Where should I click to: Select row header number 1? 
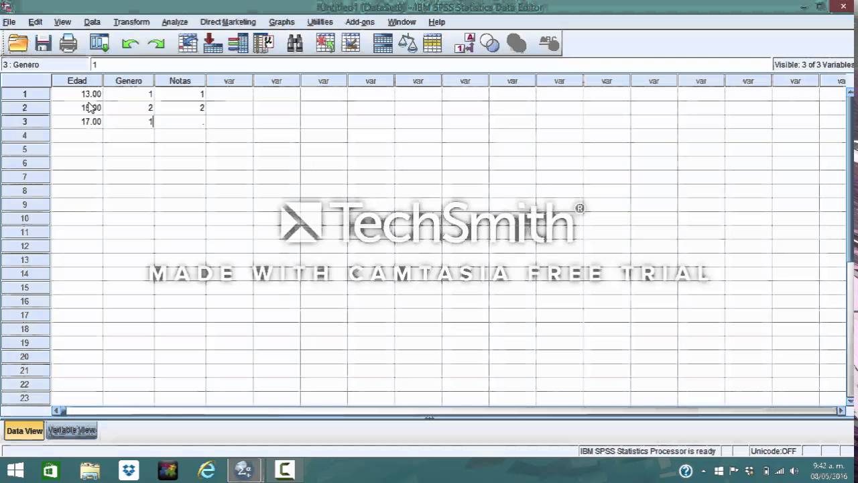tap(25, 94)
